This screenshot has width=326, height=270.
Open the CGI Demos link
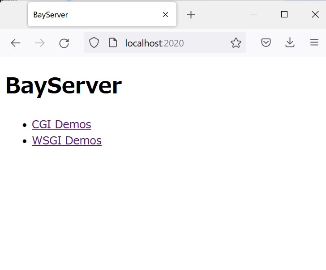[x=61, y=124]
